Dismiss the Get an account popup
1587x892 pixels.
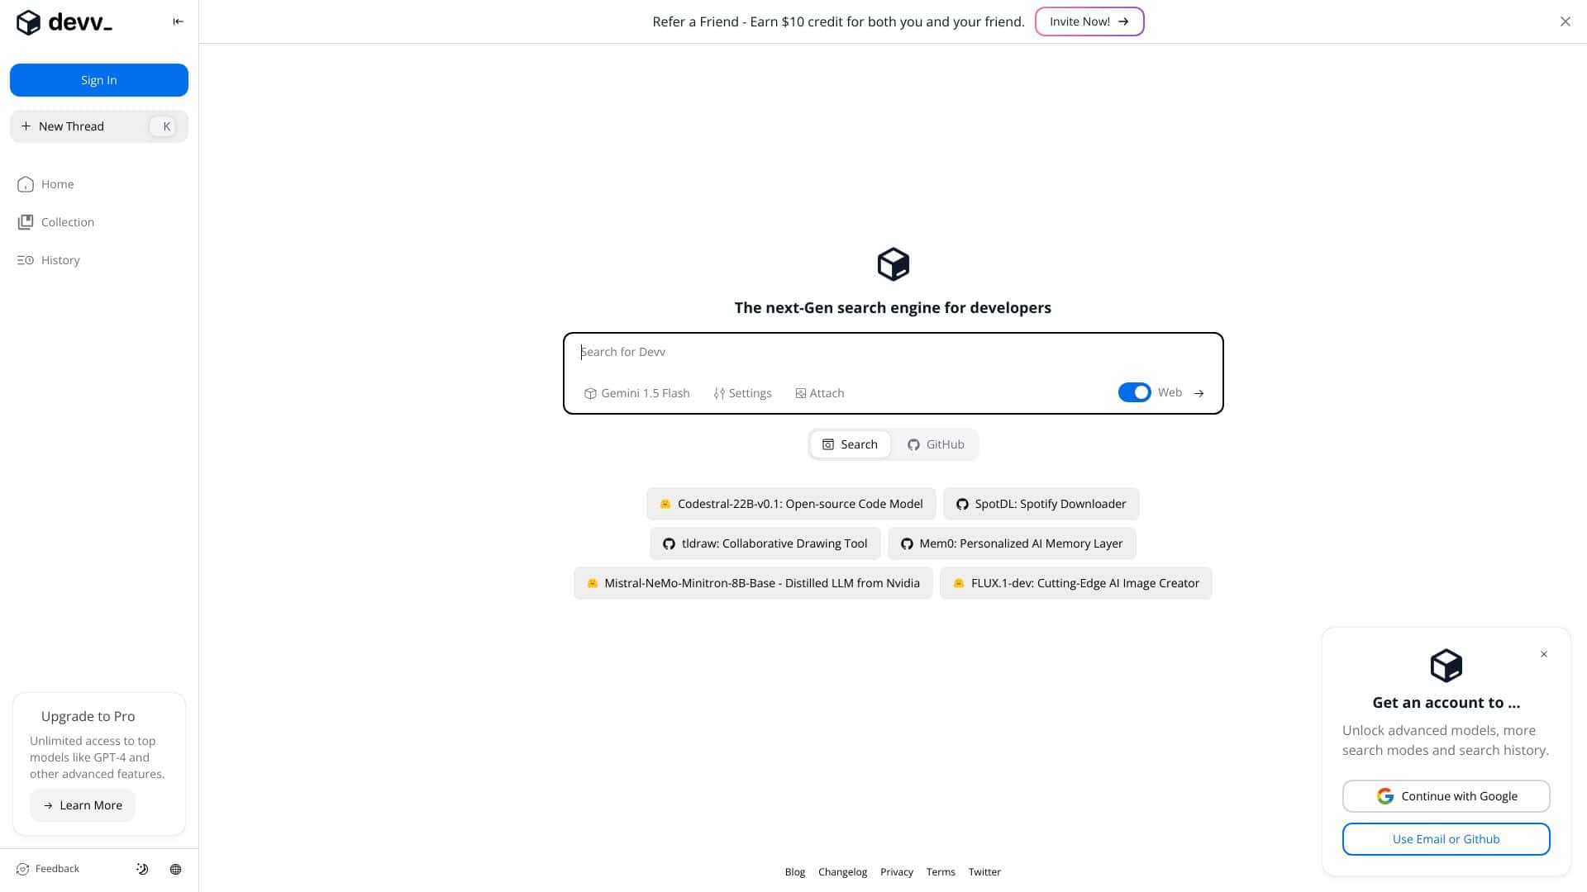(1543, 654)
